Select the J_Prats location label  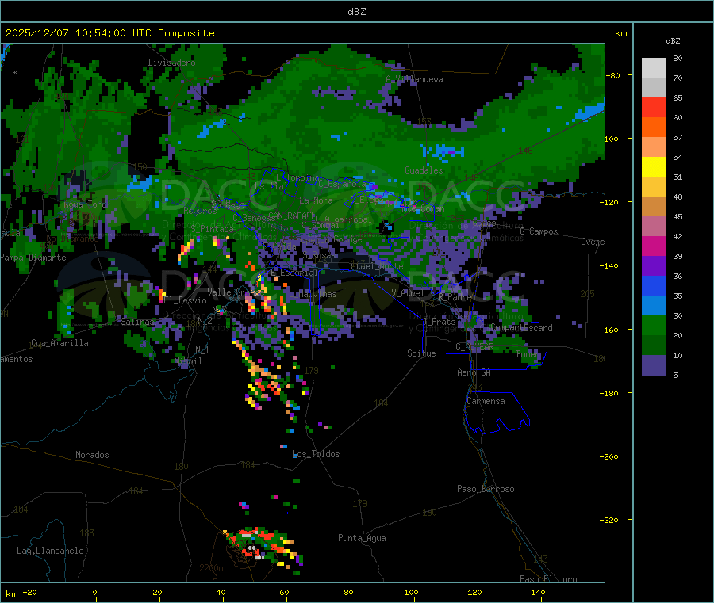[440, 322]
